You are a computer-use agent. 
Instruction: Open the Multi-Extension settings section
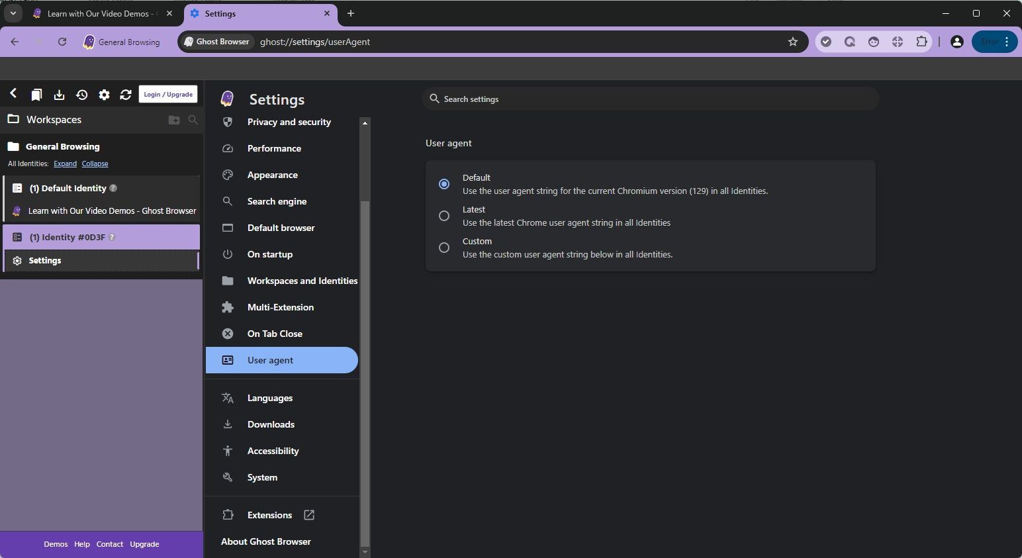pos(282,307)
